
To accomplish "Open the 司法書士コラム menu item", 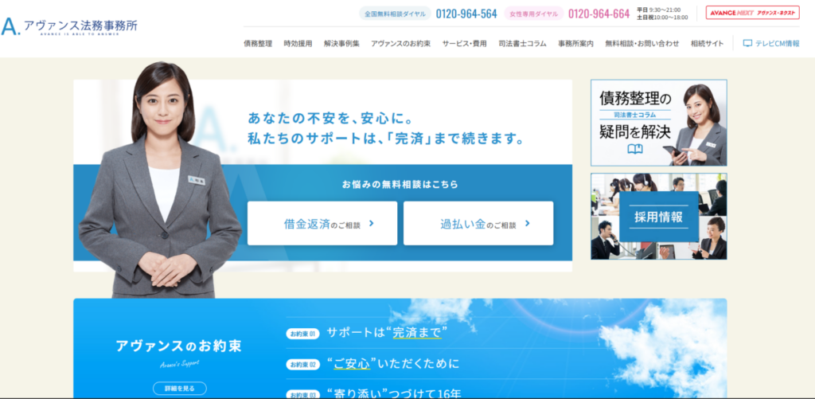I will pos(522,44).
